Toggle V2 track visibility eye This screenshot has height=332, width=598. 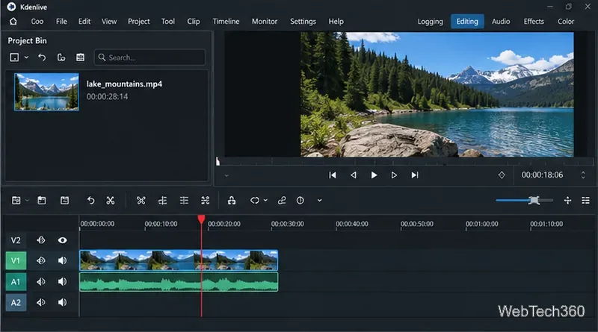point(63,240)
